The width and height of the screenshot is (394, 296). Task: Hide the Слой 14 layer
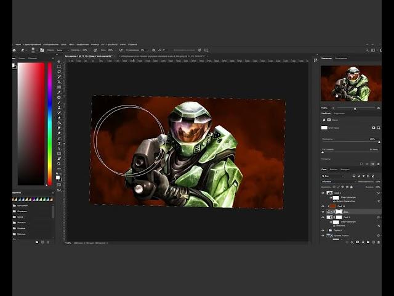tap(323, 207)
